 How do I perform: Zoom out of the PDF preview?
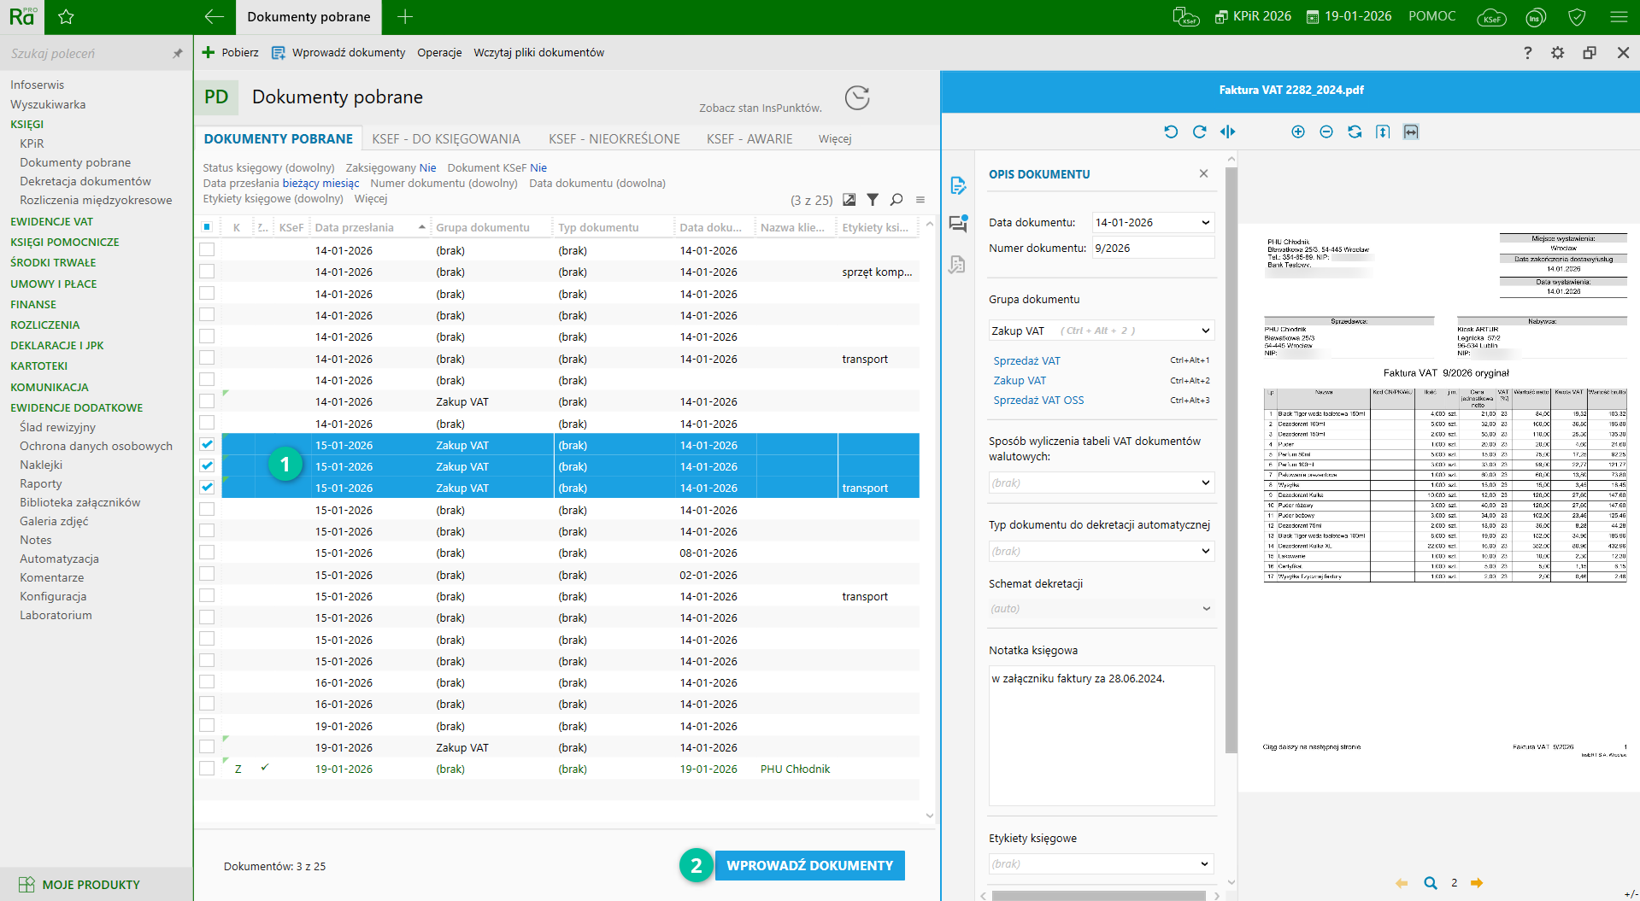pyautogui.click(x=1326, y=132)
